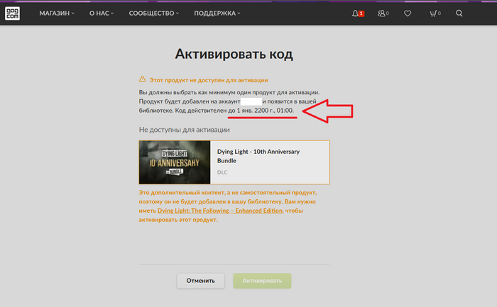Click the Не доступны для активации heading
Screen dimensions: 497x307
pos(184,130)
